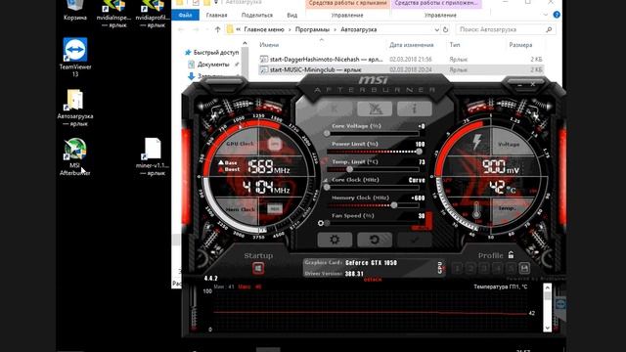Click the thermometer temperature icon
626x352 pixels.
476,210
